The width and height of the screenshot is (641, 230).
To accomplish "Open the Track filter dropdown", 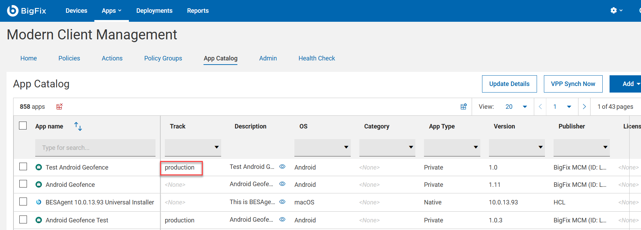I will [193, 147].
